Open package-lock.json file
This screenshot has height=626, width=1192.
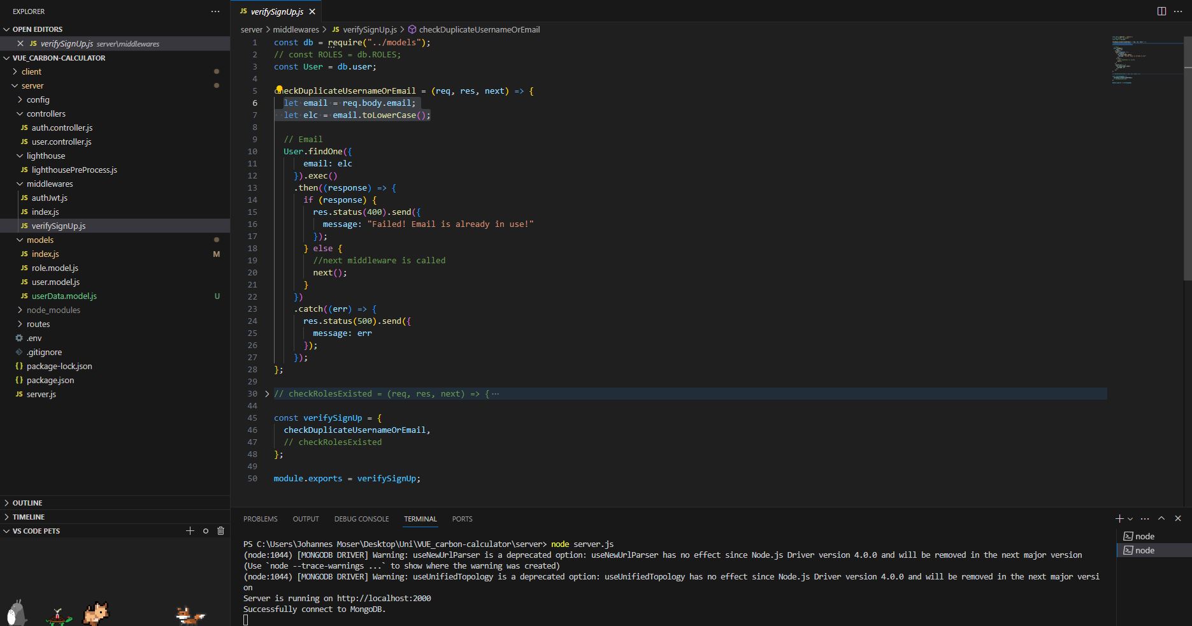(x=115, y=366)
